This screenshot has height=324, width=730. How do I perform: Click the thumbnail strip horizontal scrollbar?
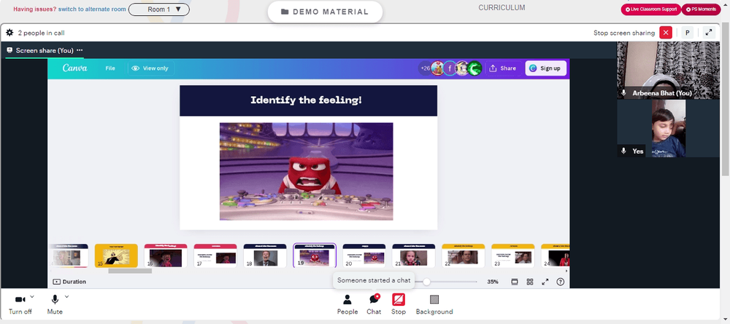click(x=130, y=271)
